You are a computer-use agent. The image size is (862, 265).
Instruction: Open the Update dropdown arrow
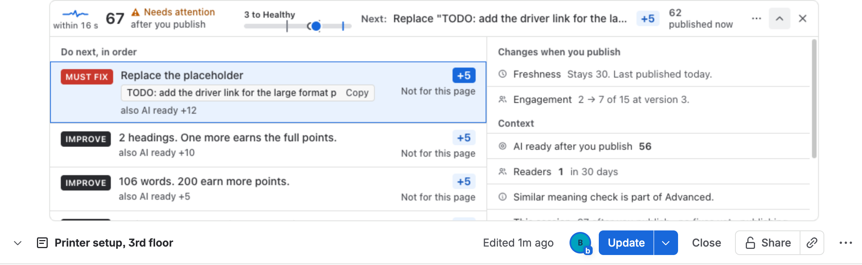(666, 243)
